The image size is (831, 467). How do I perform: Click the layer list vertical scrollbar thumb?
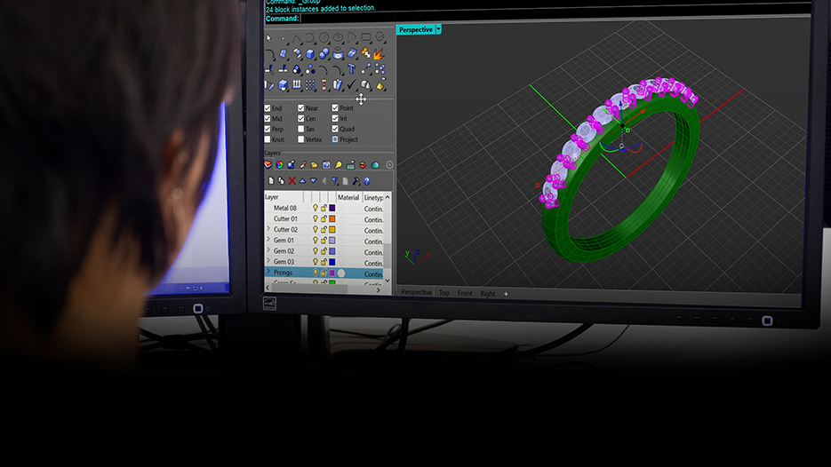point(388,255)
